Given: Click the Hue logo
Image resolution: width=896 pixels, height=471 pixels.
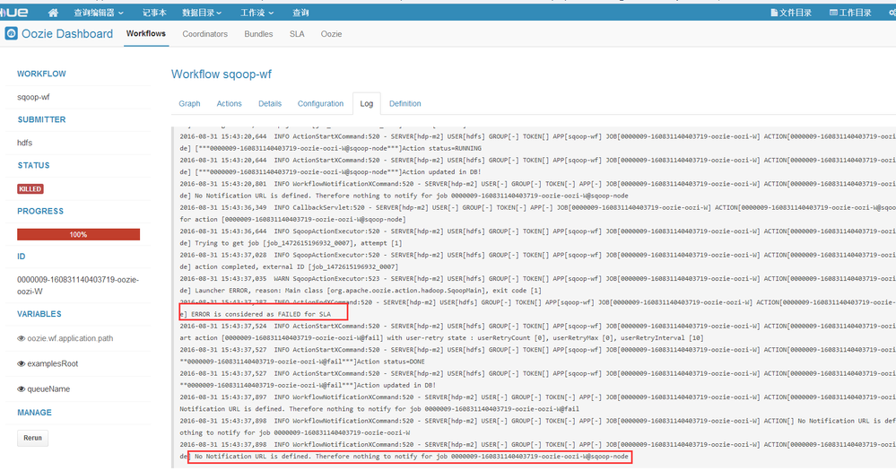Looking at the screenshot, I should point(14,13).
